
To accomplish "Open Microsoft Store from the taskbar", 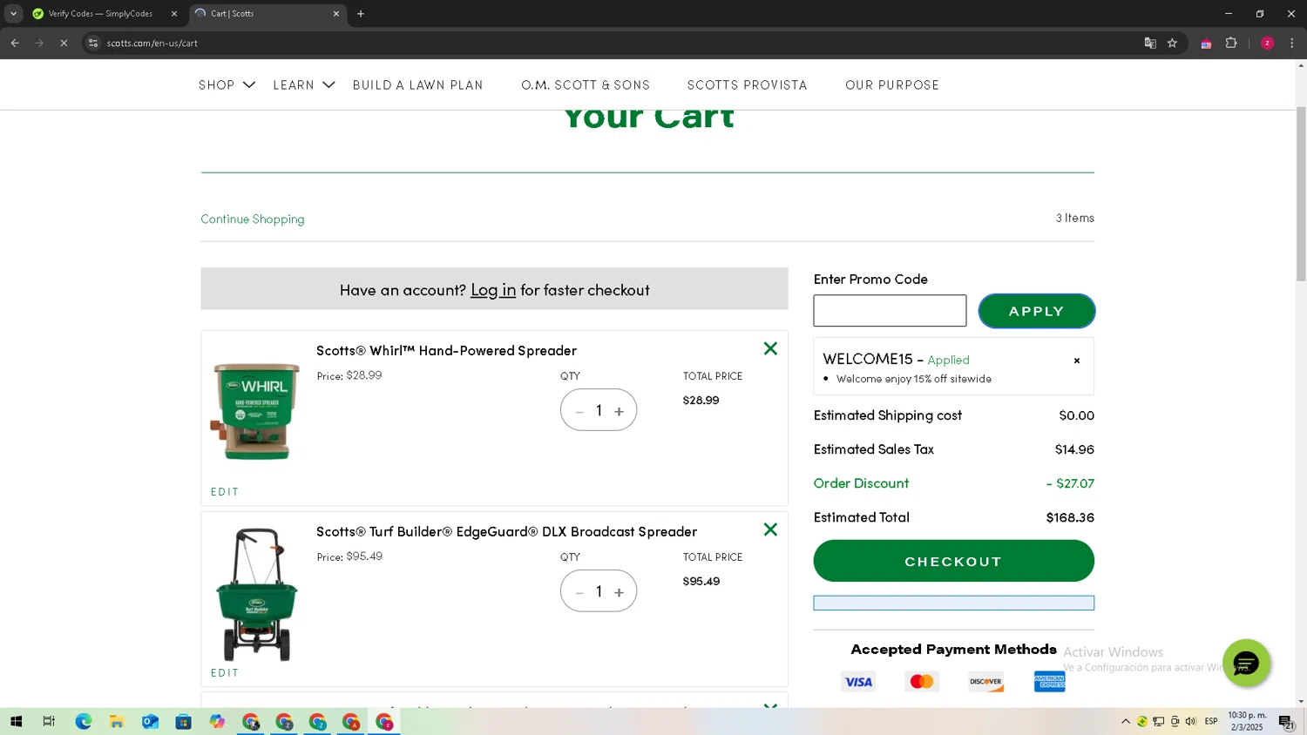I will click(183, 721).
